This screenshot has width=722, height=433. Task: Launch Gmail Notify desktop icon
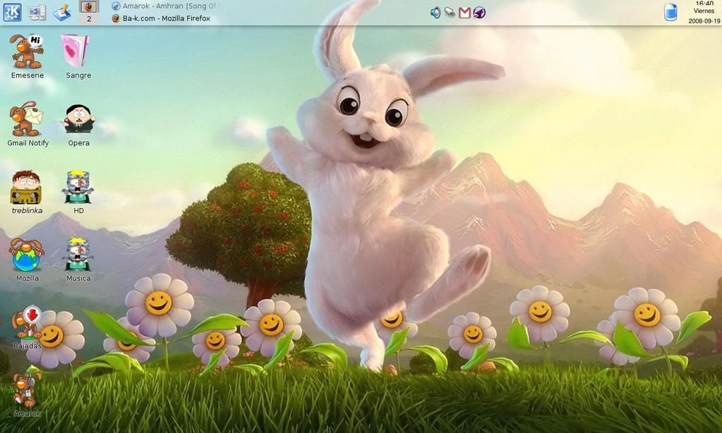click(28, 124)
